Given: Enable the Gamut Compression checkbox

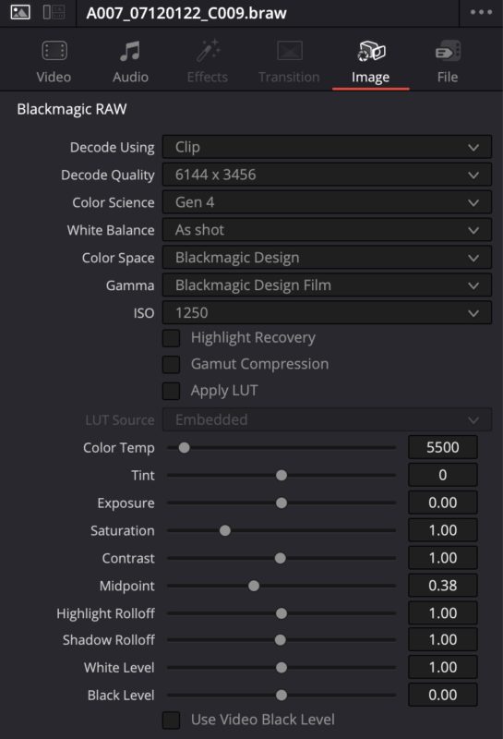Looking at the screenshot, I should 171,364.
